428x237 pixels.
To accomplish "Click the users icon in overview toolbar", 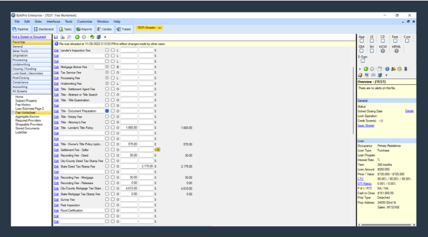I will [393, 69].
